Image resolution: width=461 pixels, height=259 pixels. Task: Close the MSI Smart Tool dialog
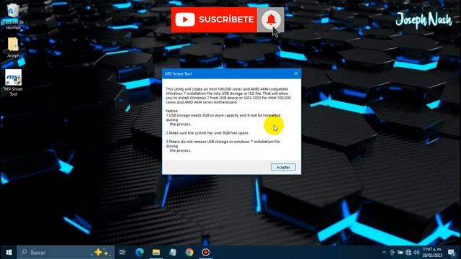coord(296,73)
